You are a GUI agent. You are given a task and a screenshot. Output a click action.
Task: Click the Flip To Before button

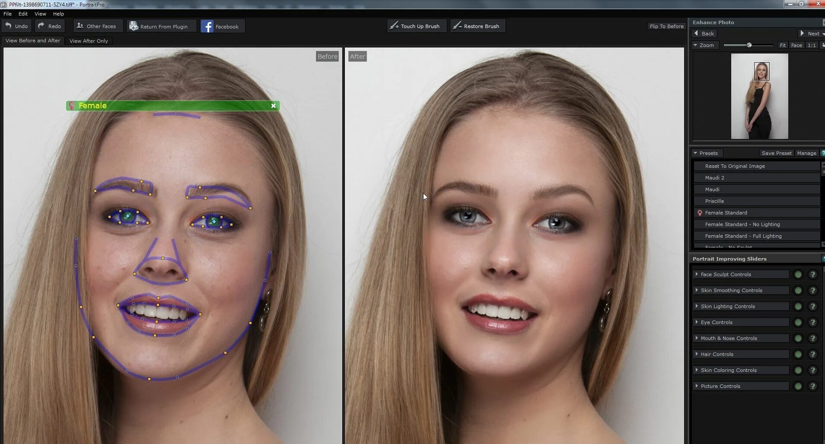click(x=666, y=26)
